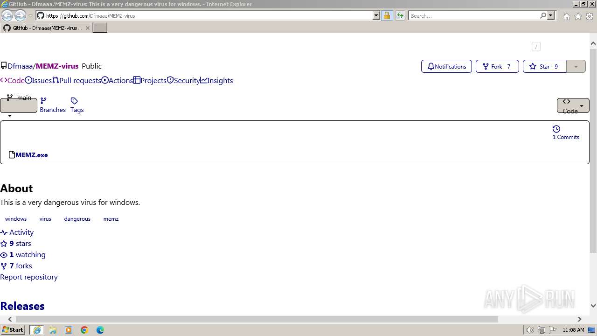The height and width of the screenshot is (336, 597).
Task: Expand the green Code download dropdown
Action: point(573,105)
